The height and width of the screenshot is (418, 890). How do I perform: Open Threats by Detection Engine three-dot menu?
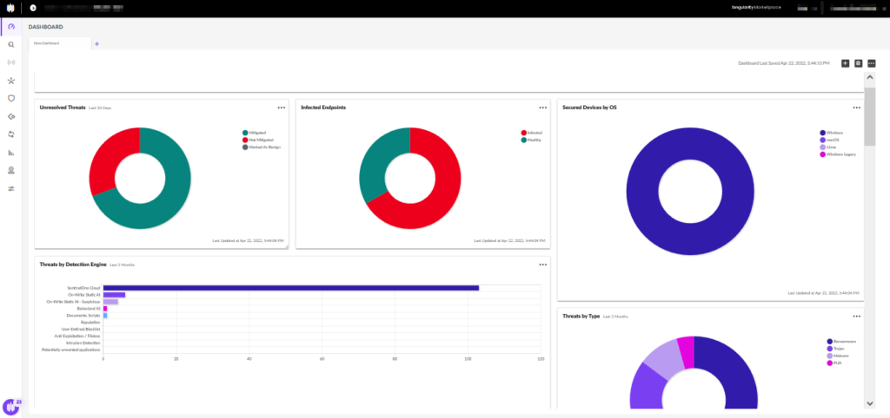click(543, 265)
